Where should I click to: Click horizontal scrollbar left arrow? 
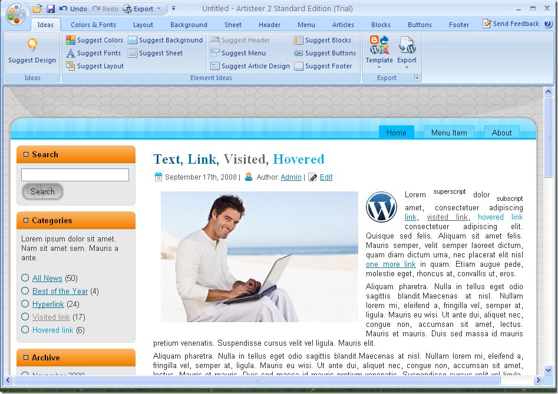8,380
